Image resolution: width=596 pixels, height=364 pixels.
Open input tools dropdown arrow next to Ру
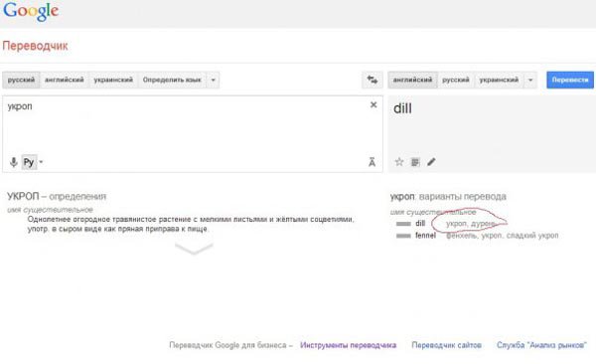41,162
